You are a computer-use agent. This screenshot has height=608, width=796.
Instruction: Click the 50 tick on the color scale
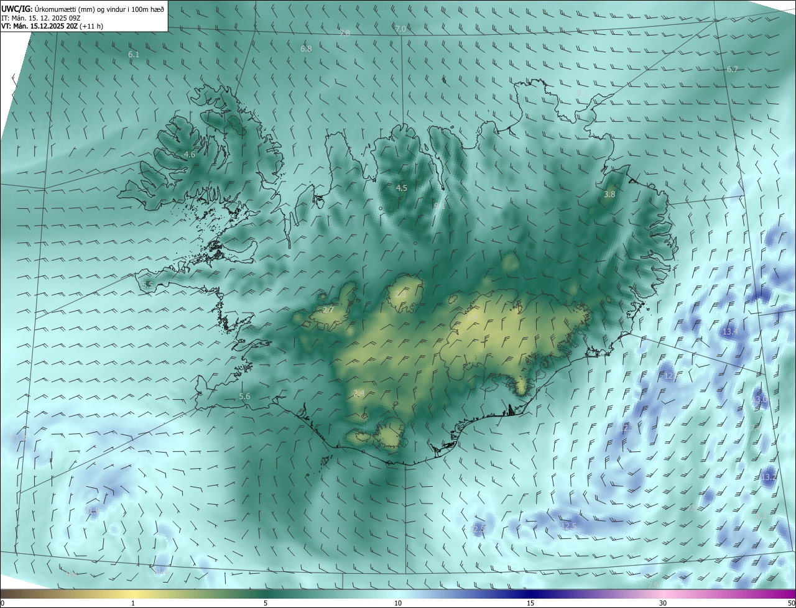click(x=791, y=603)
